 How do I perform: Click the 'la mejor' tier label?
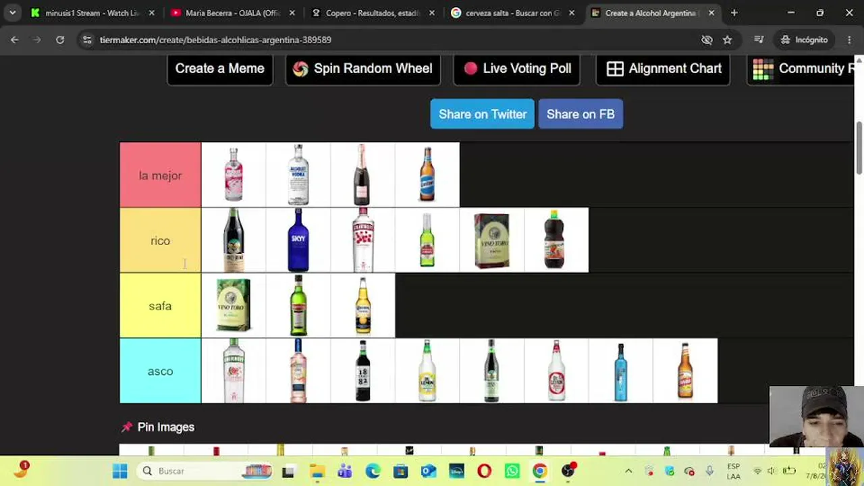click(160, 175)
